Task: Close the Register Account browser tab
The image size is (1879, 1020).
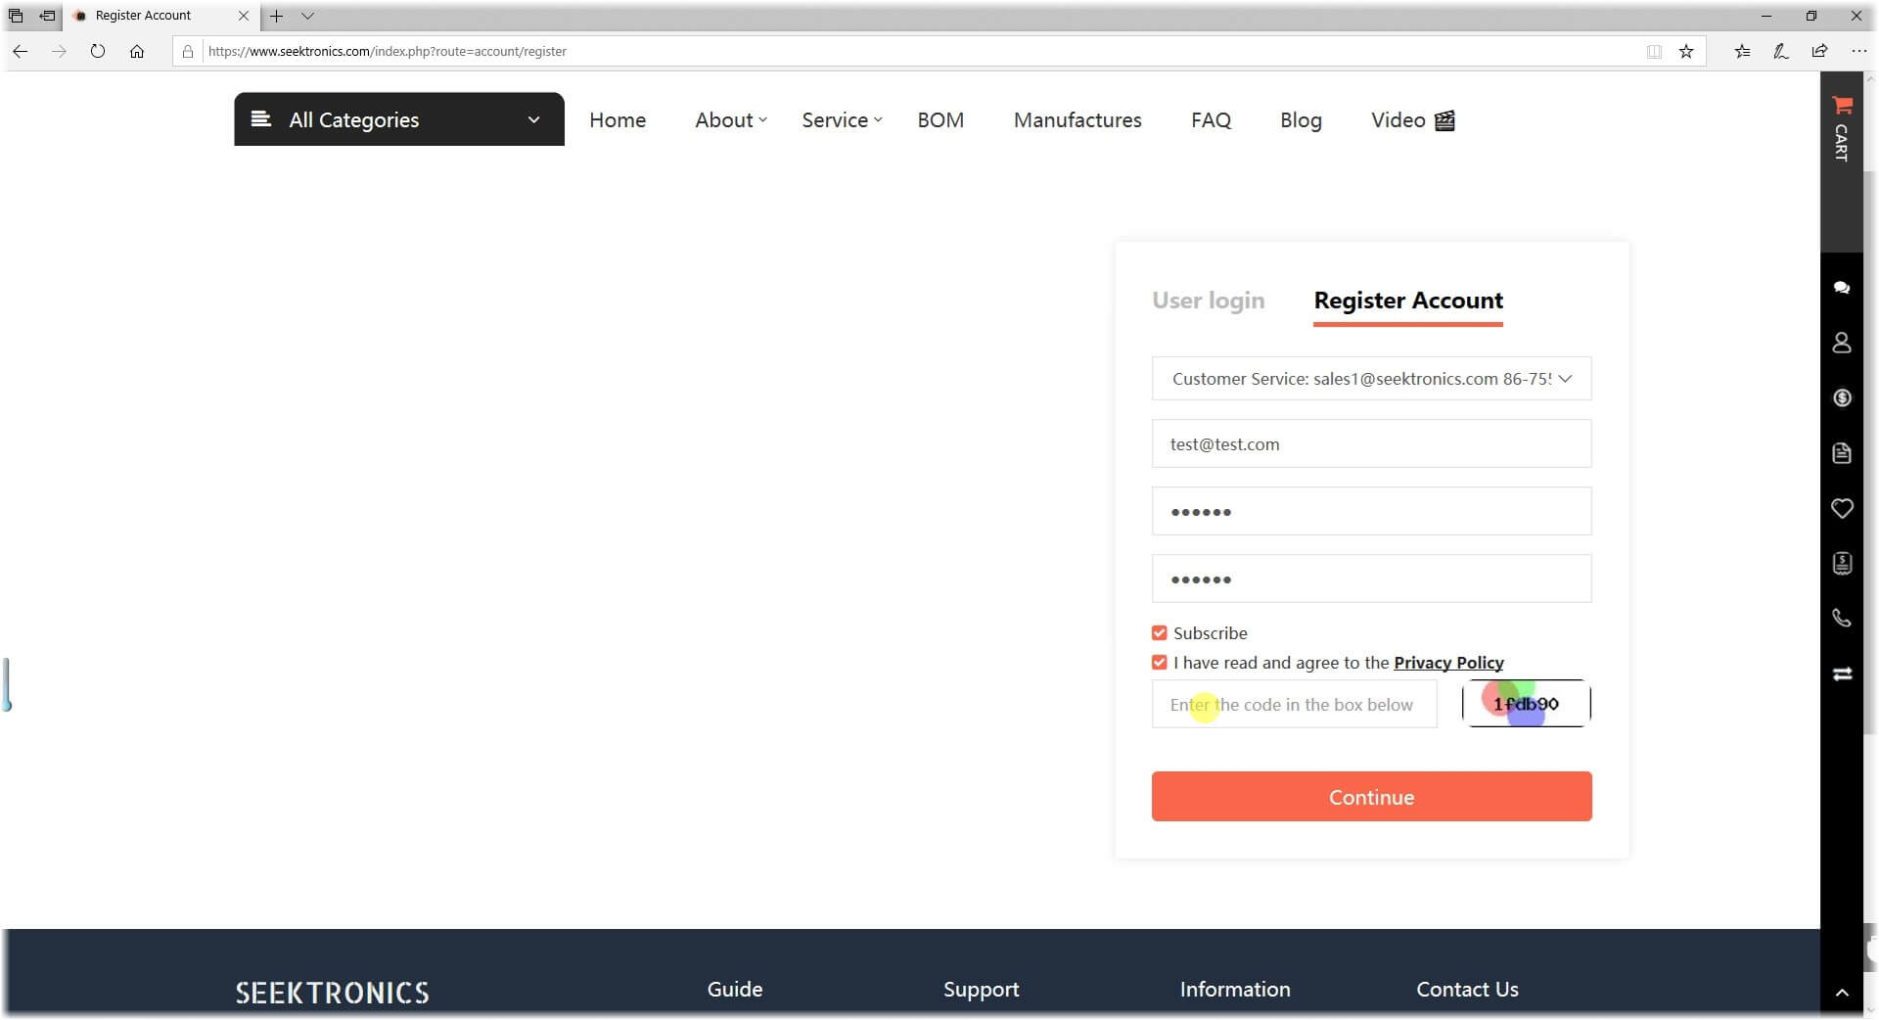Action: pyautogui.click(x=244, y=16)
